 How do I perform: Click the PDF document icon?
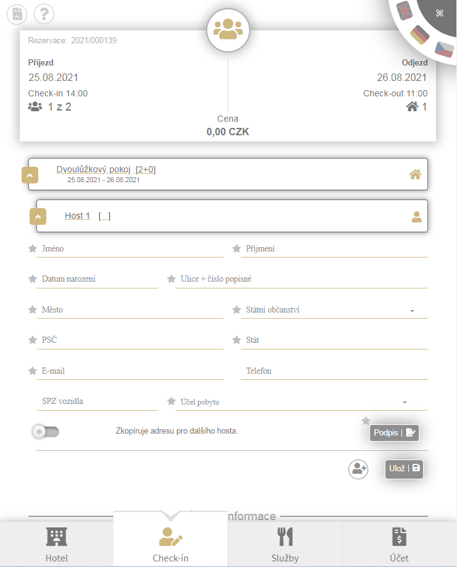[17, 14]
